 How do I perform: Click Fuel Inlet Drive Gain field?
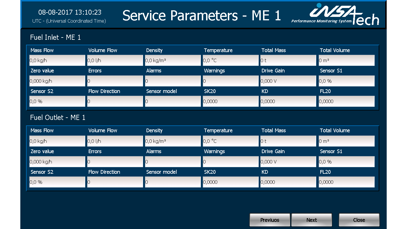[x=288, y=81]
